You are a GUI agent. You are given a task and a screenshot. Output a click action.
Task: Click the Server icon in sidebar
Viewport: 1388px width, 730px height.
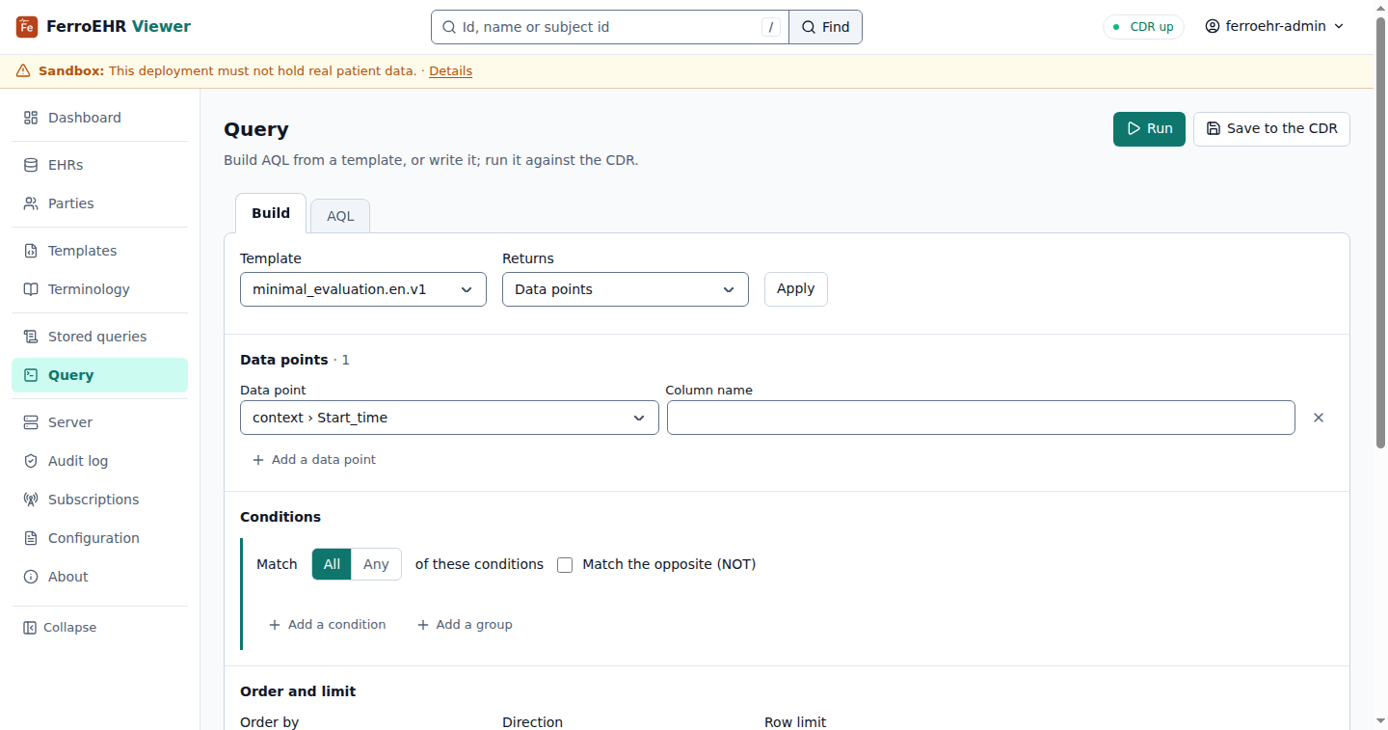(31, 422)
